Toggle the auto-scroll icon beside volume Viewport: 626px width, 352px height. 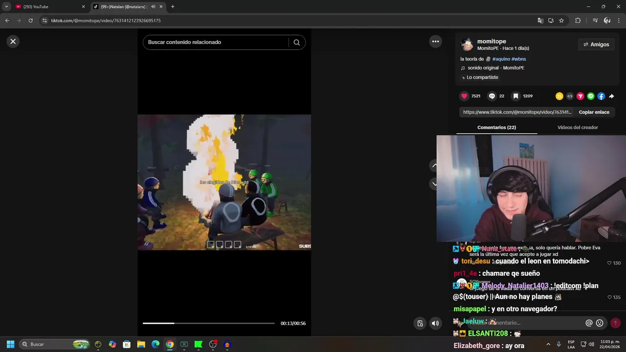(x=420, y=323)
